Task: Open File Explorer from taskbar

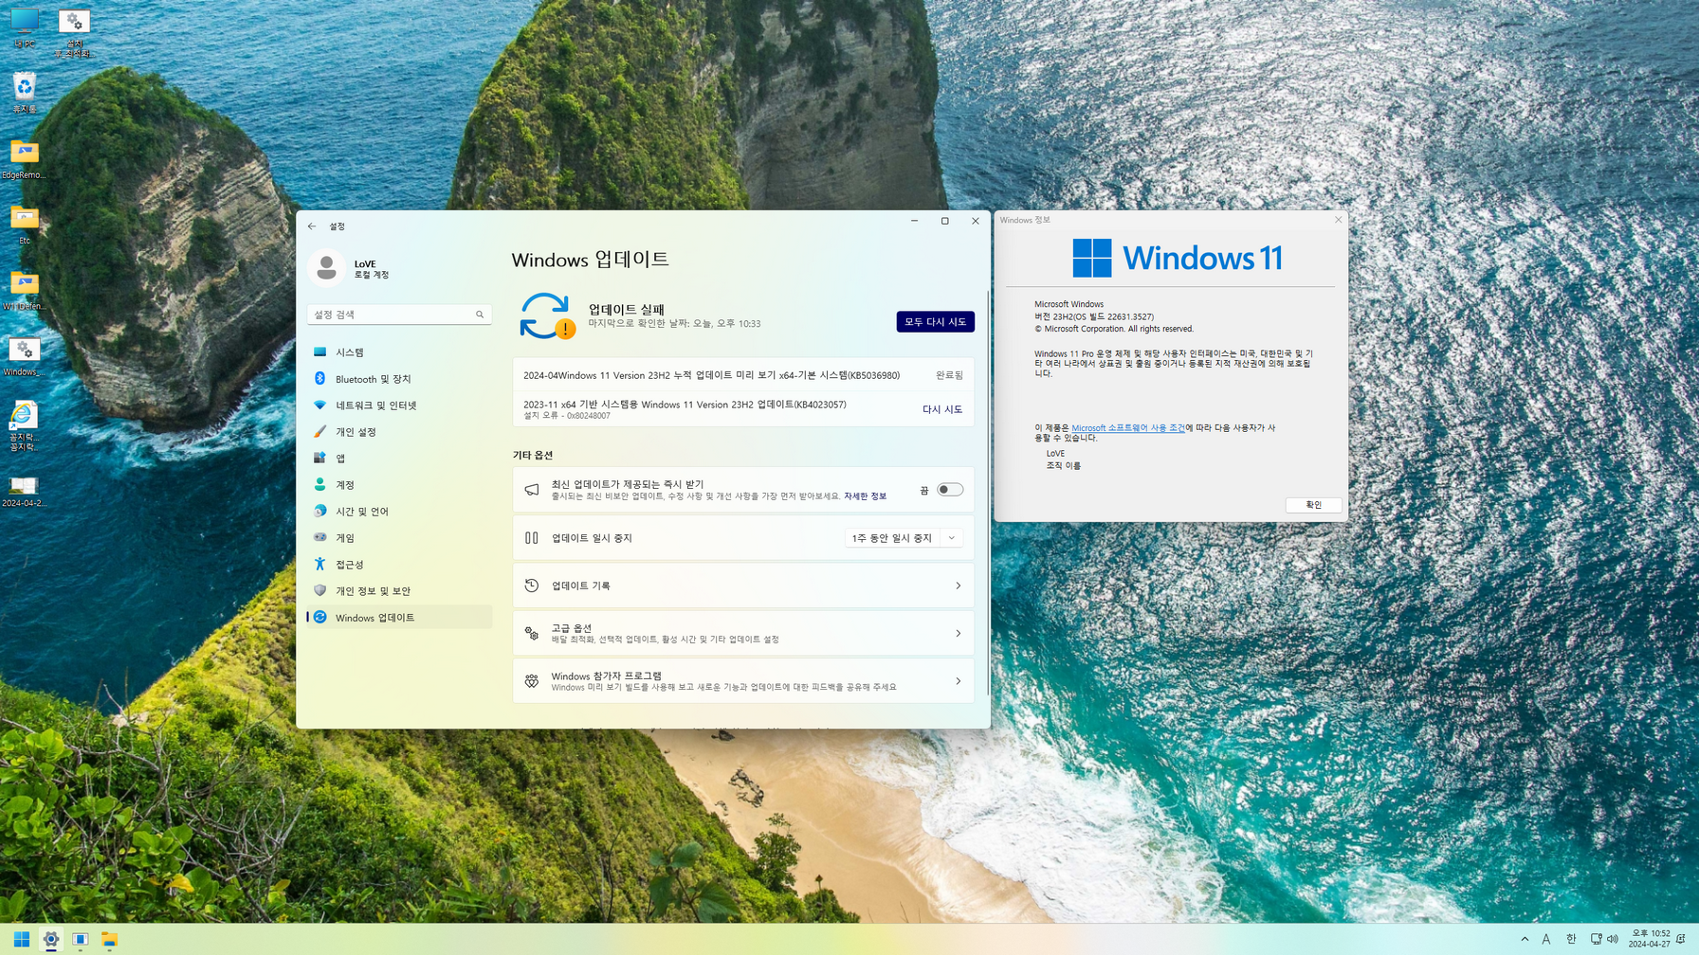Action: pyautogui.click(x=110, y=939)
